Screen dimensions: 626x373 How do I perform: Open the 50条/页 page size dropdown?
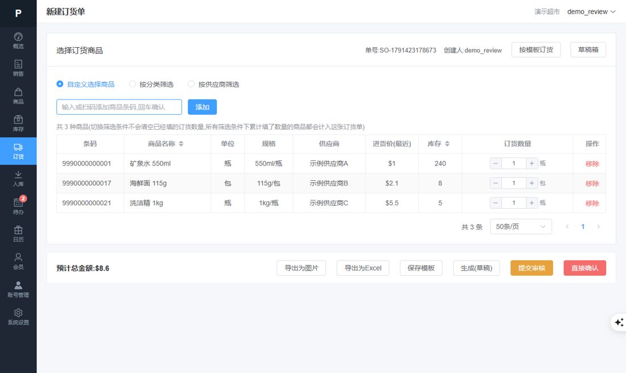pos(521,227)
